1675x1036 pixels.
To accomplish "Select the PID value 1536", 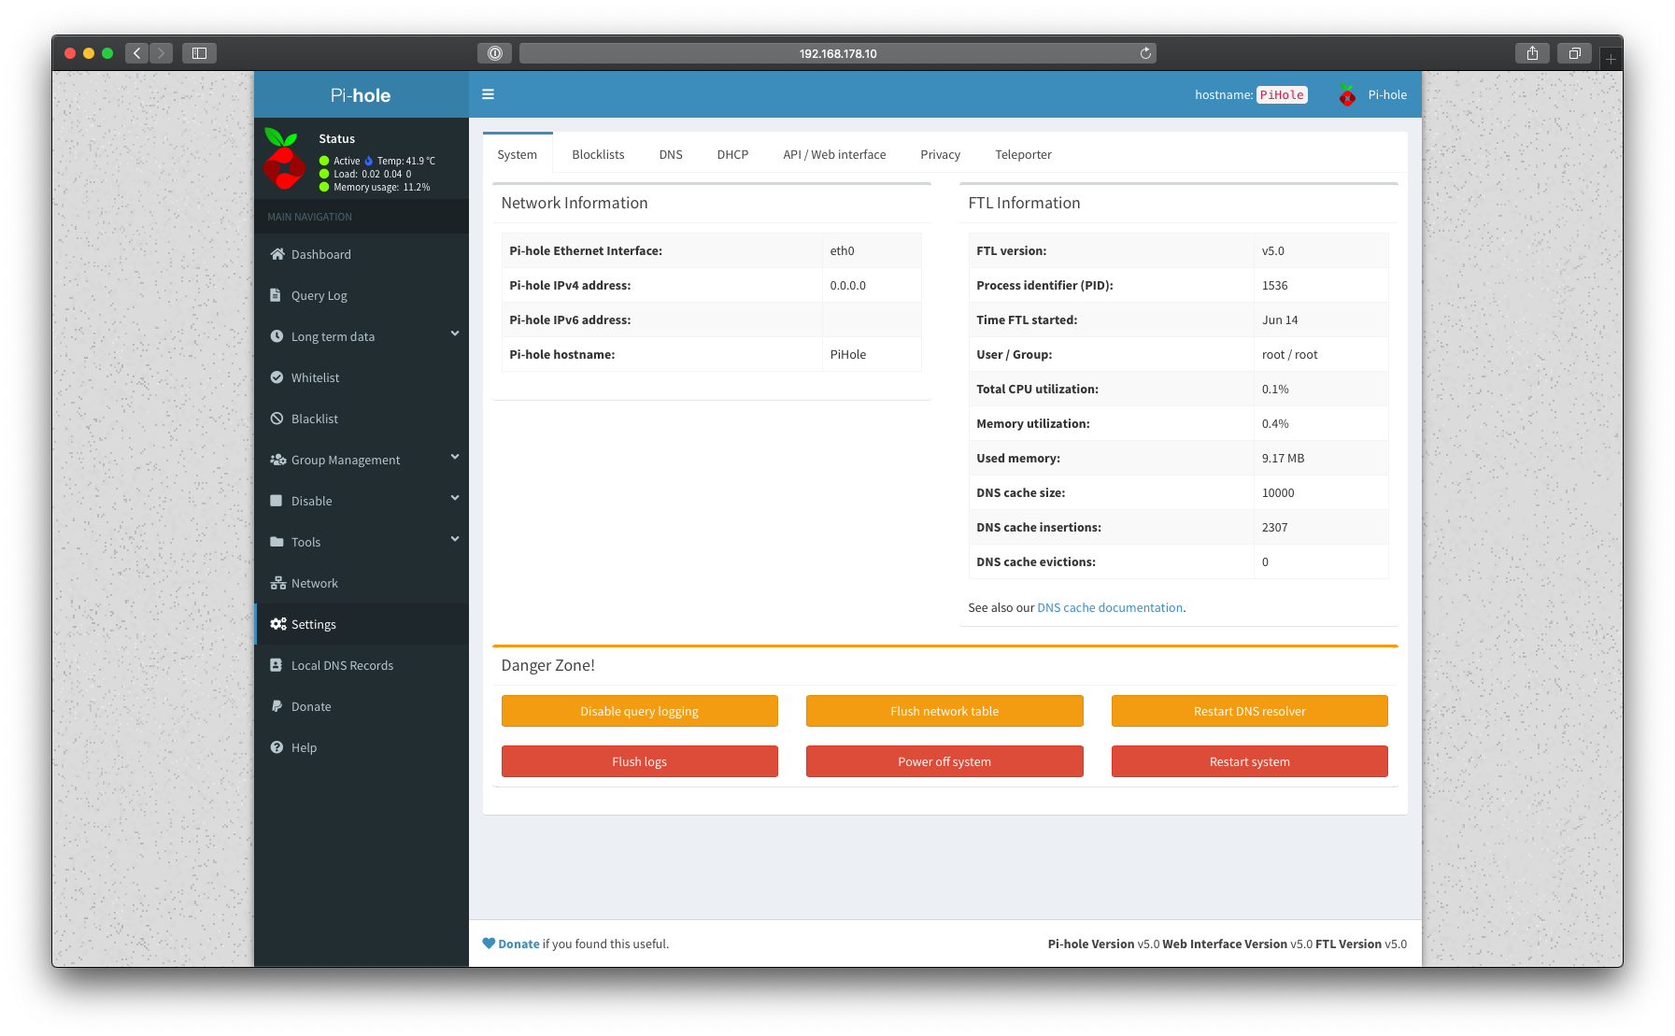I will [x=1274, y=285].
